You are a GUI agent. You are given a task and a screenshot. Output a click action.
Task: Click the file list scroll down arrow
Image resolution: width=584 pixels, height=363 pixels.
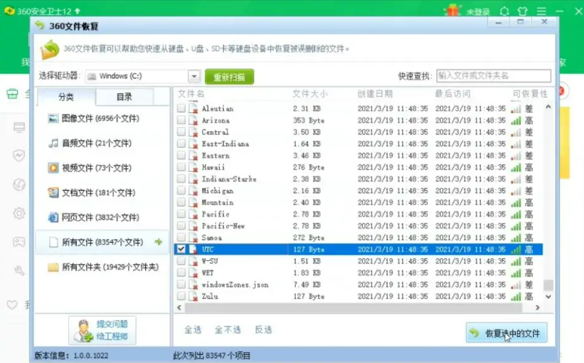click(548, 297)
